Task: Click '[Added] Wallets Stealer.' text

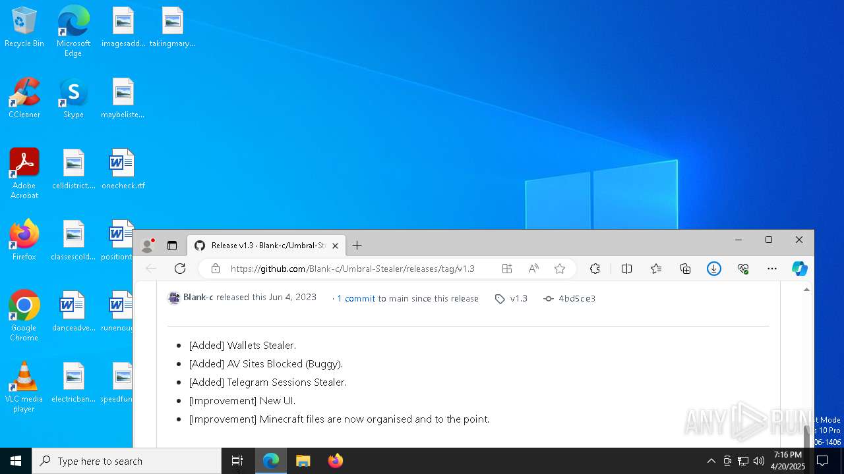Action: point(243,345)
